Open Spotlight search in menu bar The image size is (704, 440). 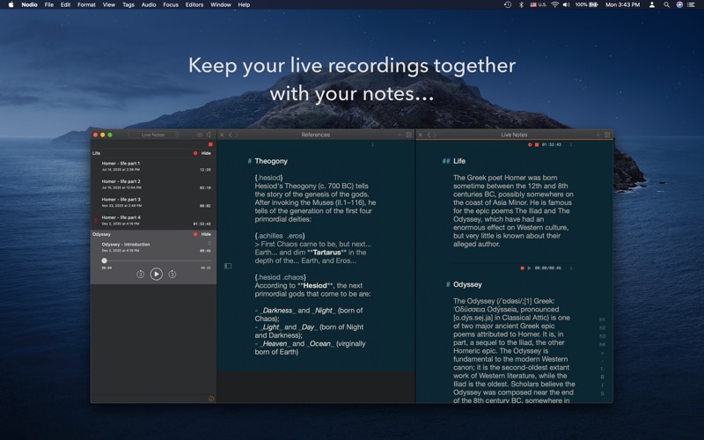[x=667, y=4]
